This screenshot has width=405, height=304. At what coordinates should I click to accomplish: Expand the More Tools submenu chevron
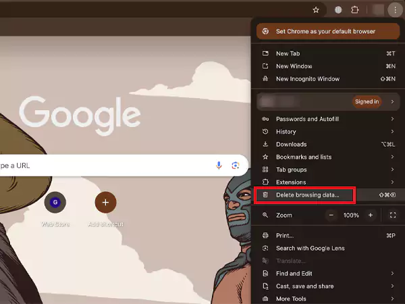392,299
